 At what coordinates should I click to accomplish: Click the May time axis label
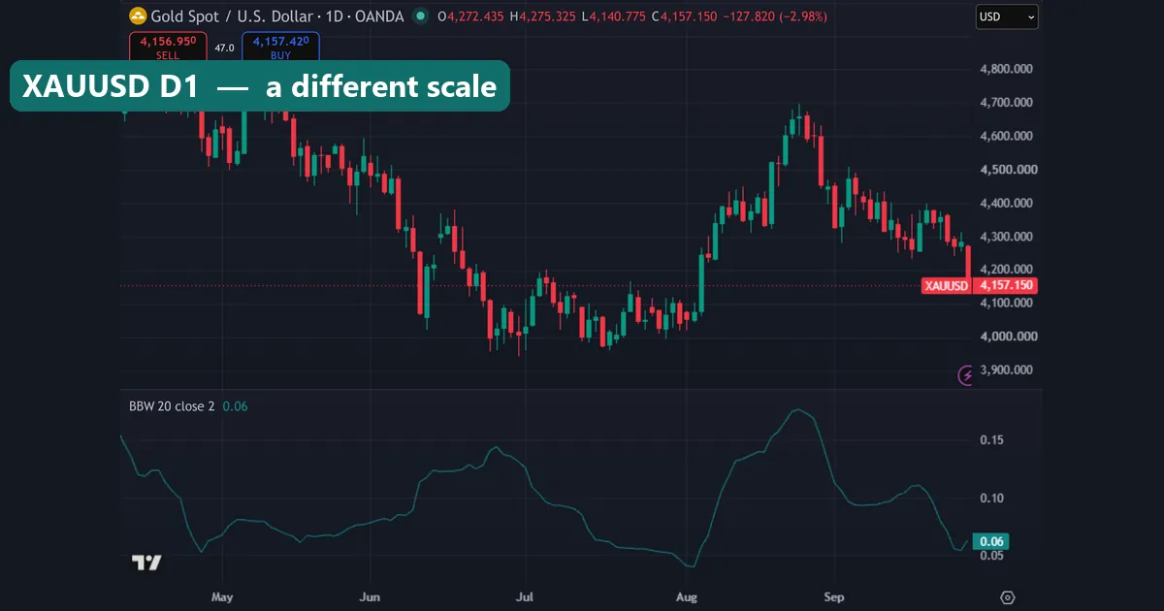[222, 597]
